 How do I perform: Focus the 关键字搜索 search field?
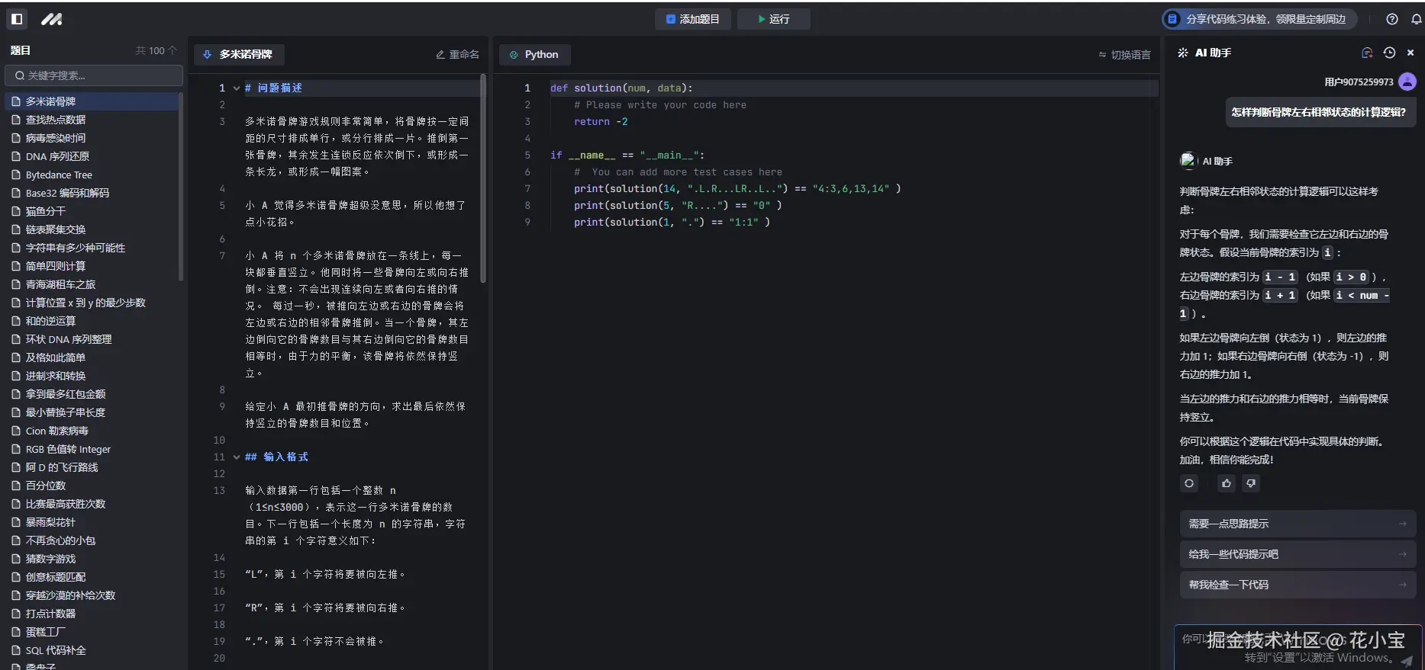pyautogui.click(x=95, y=75)
